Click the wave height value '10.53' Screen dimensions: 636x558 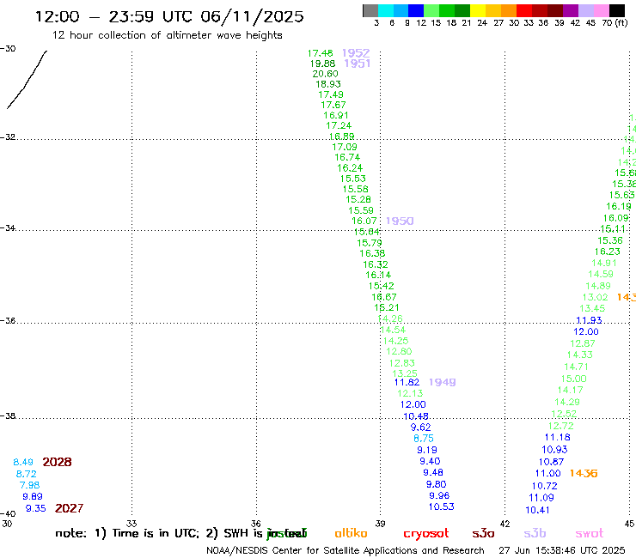(x=441, y=506)
